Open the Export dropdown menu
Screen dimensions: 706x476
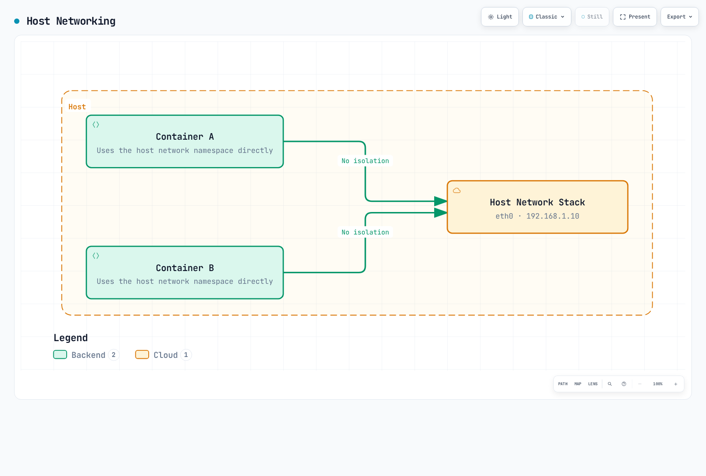coord(680,17)
